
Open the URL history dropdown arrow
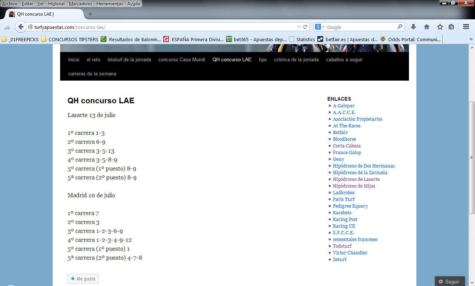(299, 27)
